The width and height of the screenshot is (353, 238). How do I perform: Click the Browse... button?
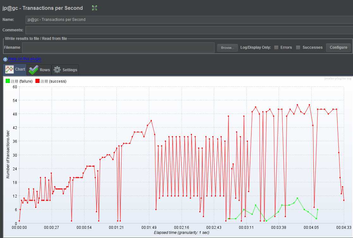coord(227,48)
